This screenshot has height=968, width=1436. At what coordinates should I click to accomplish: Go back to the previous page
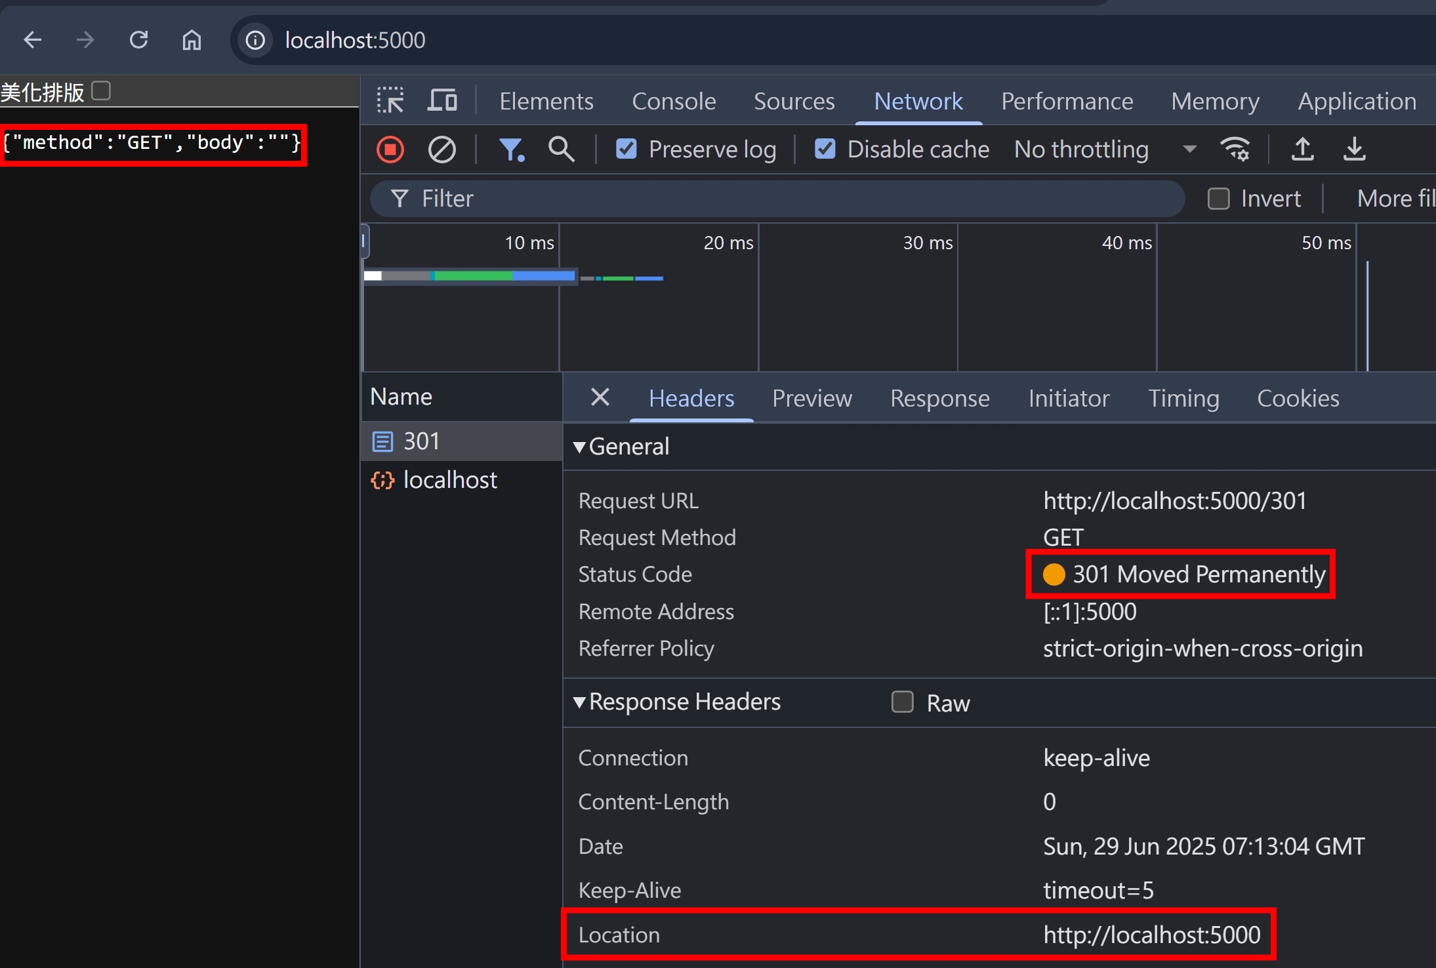[32, 40]
